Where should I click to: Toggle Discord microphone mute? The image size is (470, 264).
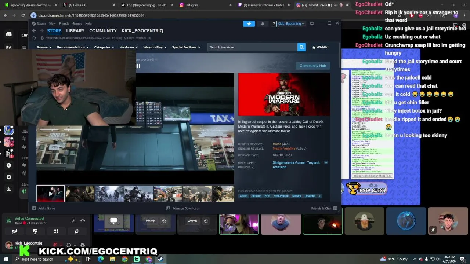[x=55, y=245]
